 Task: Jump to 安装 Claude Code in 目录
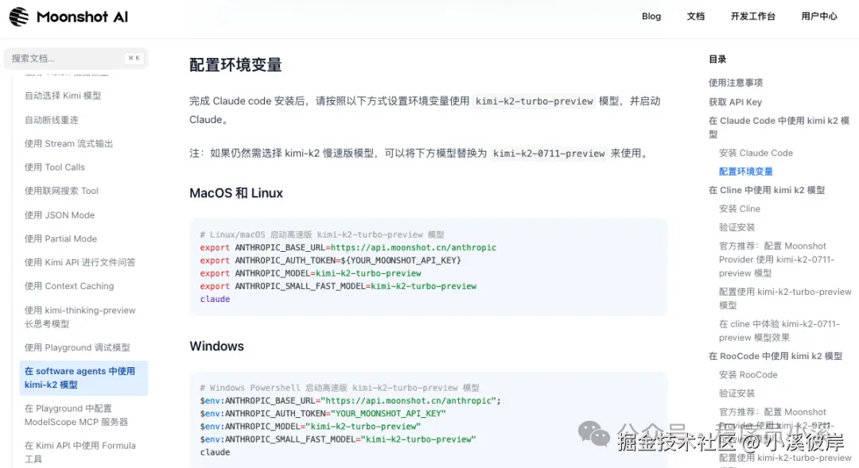coord(756,153)
